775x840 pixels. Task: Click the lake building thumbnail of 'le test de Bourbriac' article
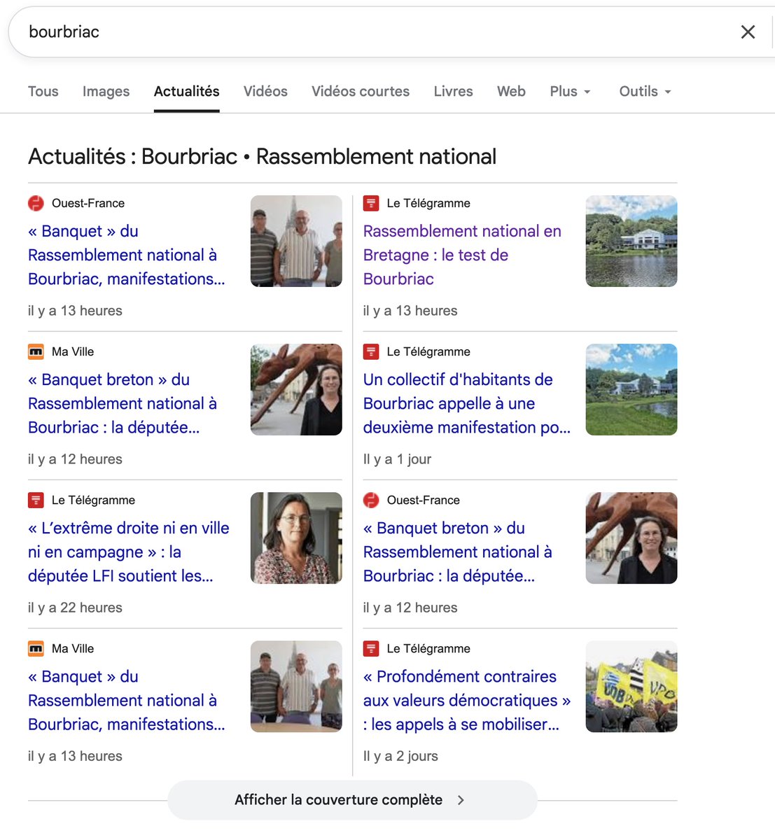point(631,241)
